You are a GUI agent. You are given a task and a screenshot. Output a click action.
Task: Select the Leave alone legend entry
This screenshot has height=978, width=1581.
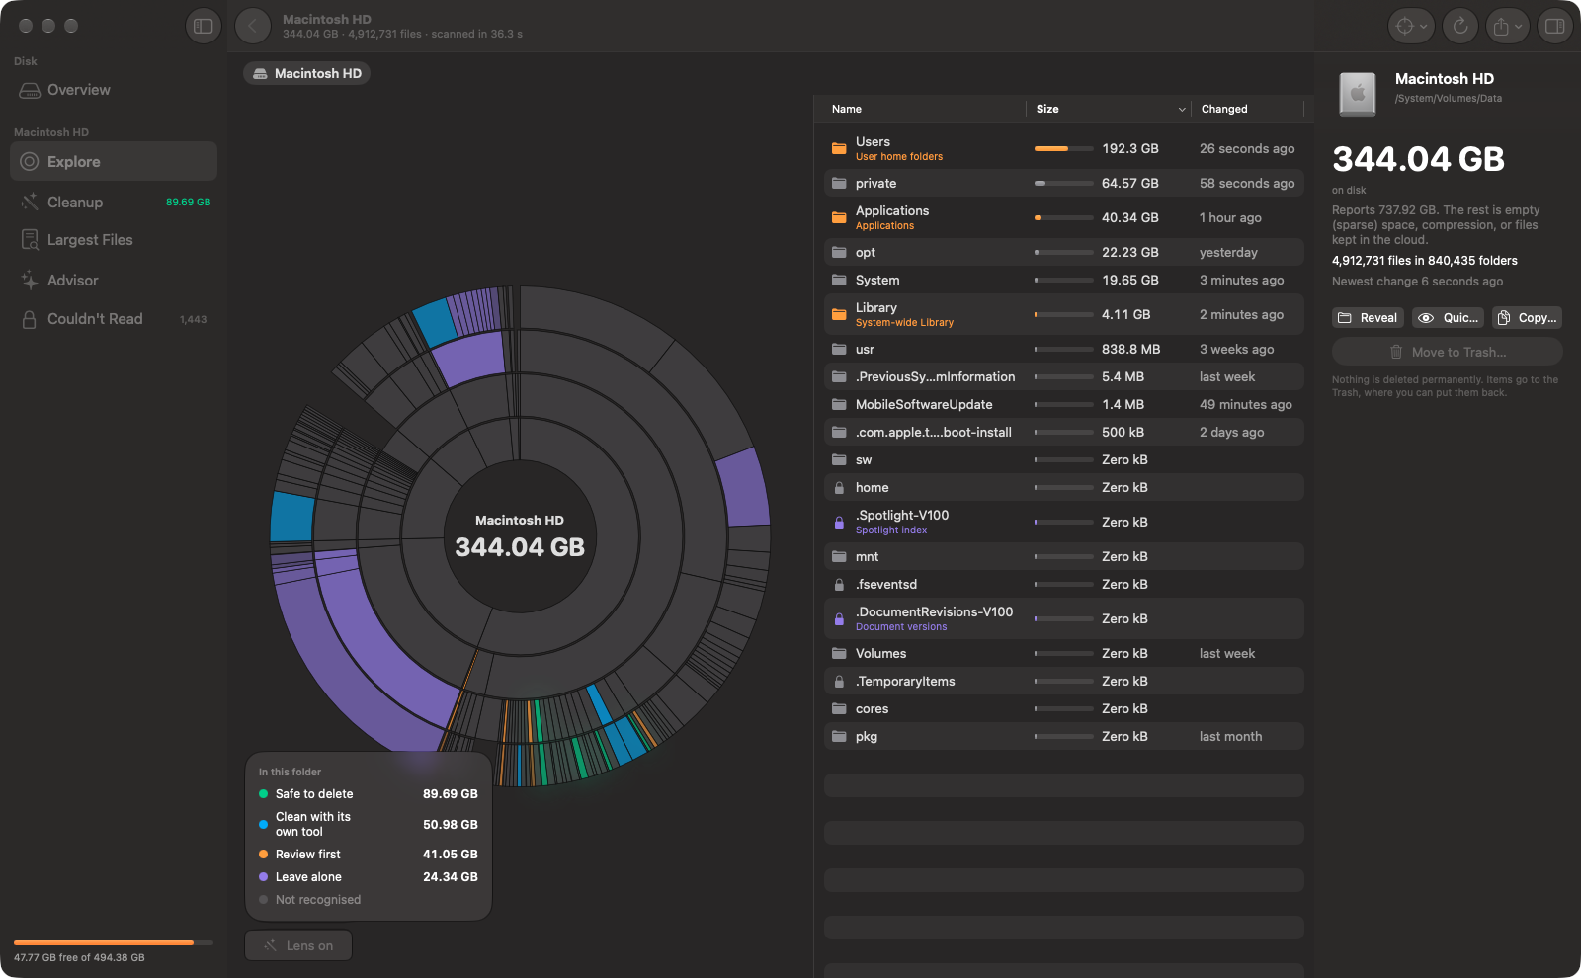pyautogui.click(x=369, y=876)
